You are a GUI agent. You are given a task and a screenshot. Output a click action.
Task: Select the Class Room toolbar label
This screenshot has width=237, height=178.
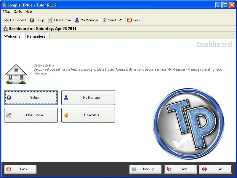coord(62,20)
